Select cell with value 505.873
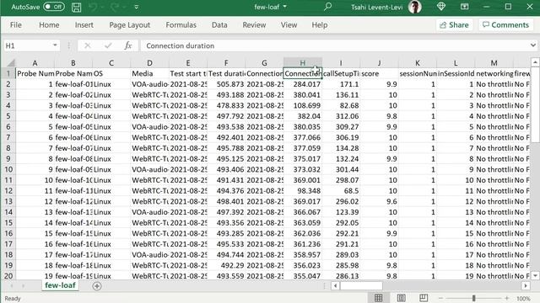Viewport: 540px width, 303px height. point(226,84)
